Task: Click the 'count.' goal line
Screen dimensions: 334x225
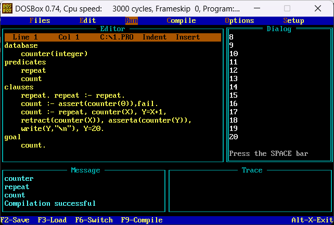Action: (33, 145)
